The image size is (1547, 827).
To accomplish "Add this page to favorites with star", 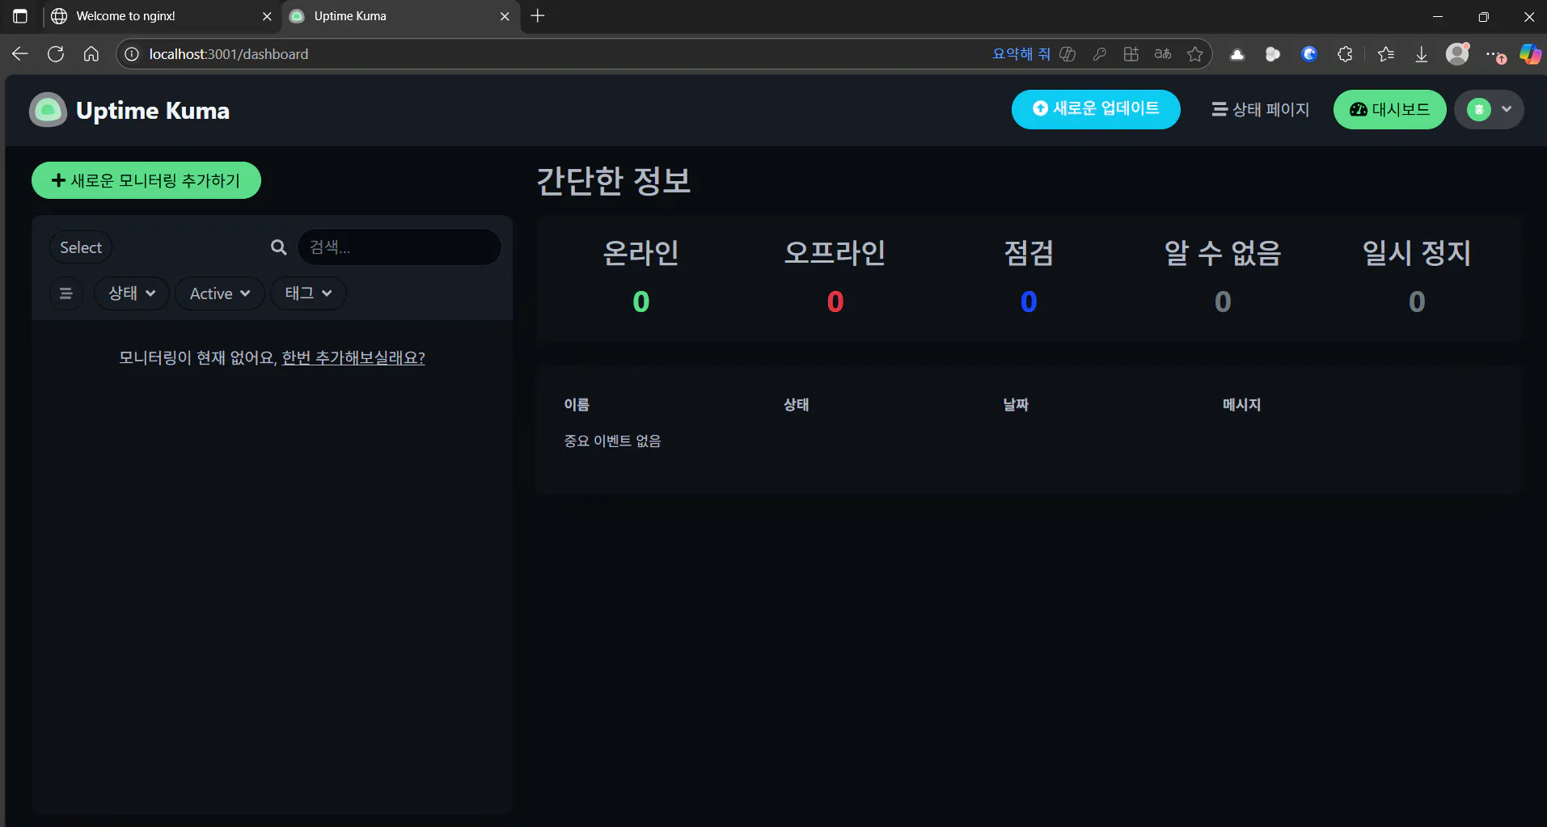I will click(1195, 54).
